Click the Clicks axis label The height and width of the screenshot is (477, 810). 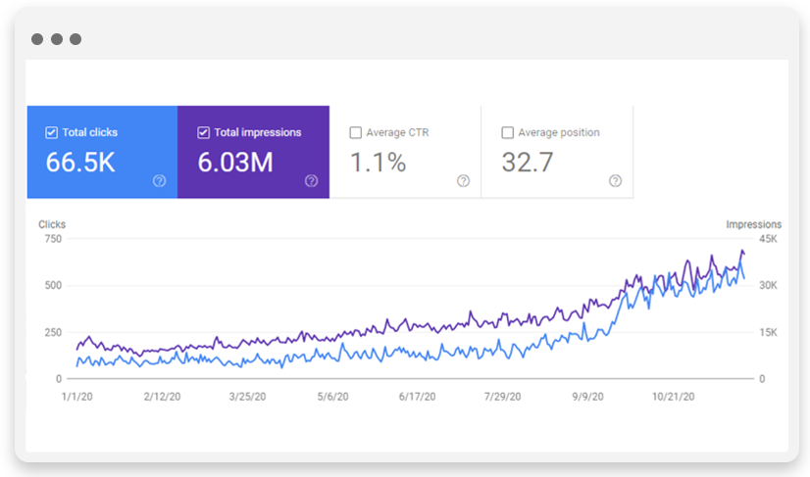(52, 224)
